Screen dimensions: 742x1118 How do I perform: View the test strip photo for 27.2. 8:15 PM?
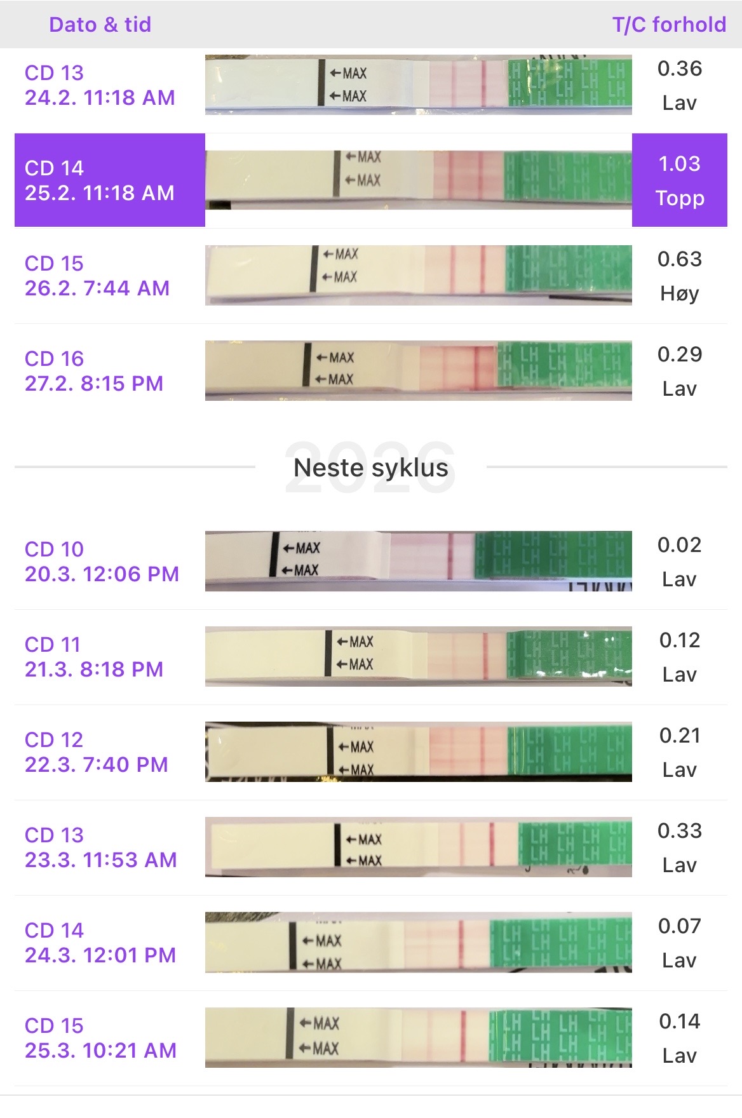pyautogui.click(x=418, y=370)
